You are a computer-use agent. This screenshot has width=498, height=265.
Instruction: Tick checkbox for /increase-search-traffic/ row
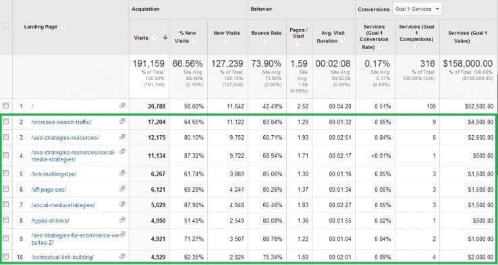[5, 121]
